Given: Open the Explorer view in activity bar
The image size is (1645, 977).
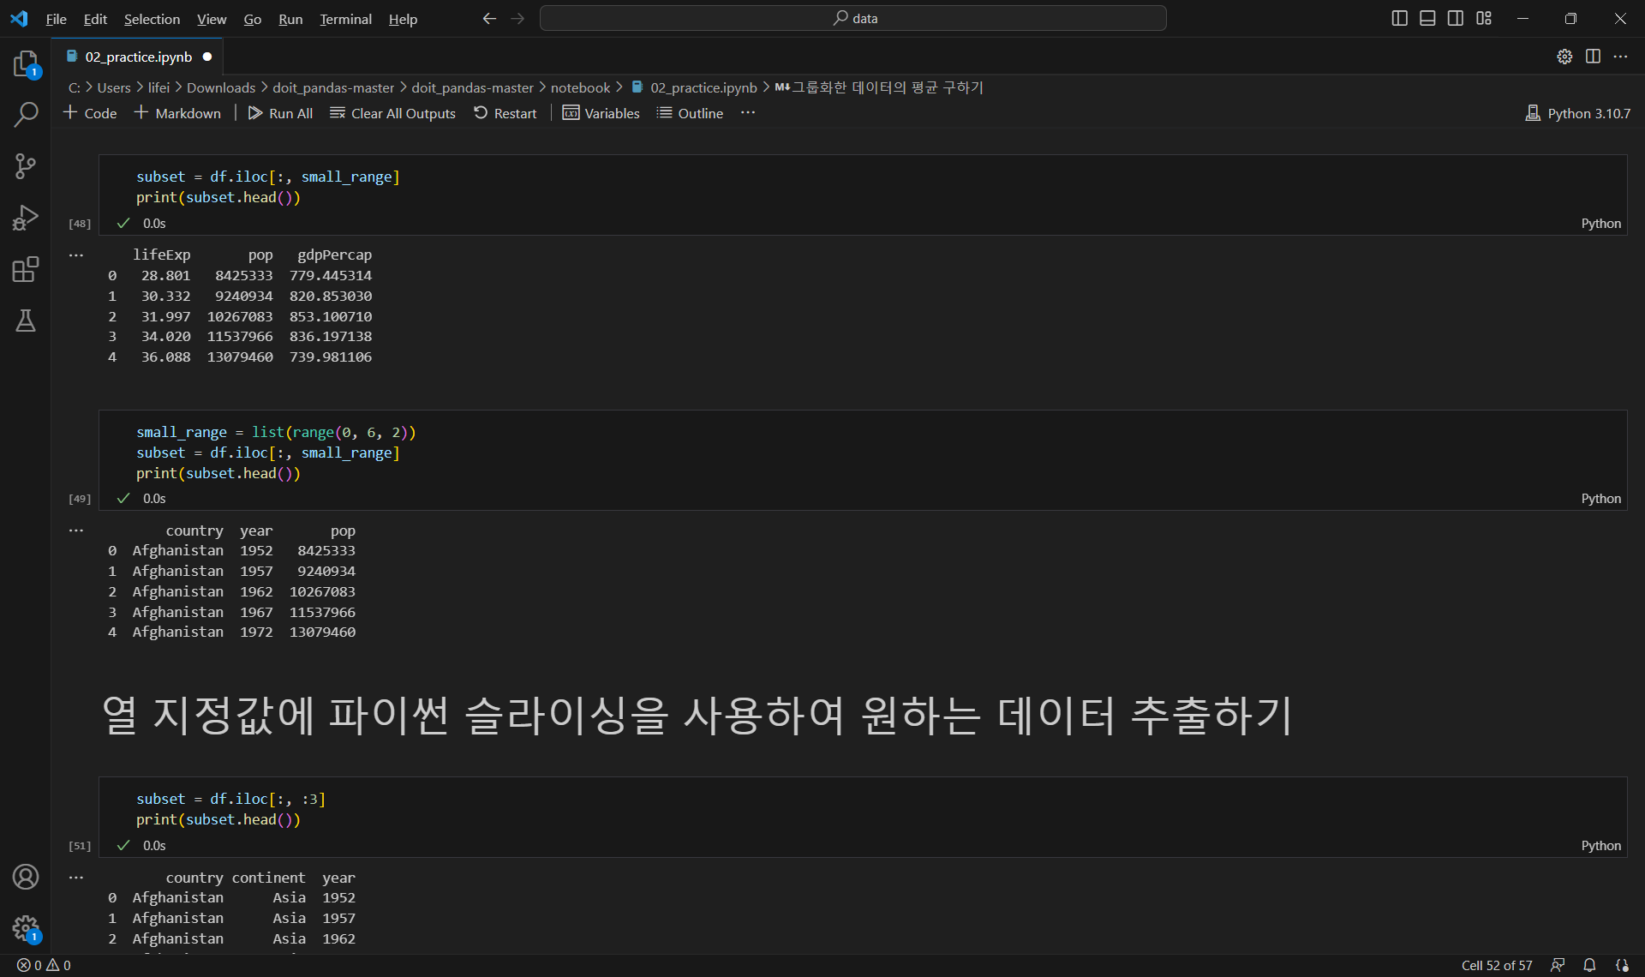Looking at the screenshot, I should point(26,63).
